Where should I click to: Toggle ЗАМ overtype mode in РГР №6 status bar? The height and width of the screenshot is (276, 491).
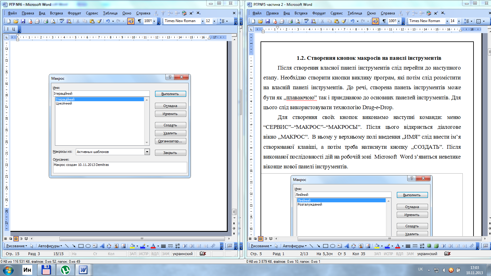[x=165, y=254]
